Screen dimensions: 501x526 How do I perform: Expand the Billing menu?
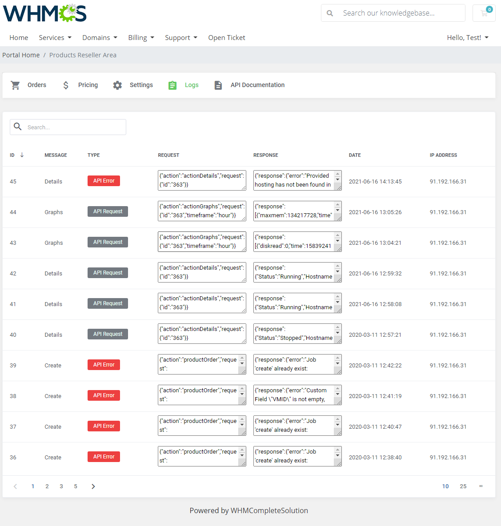141,38
